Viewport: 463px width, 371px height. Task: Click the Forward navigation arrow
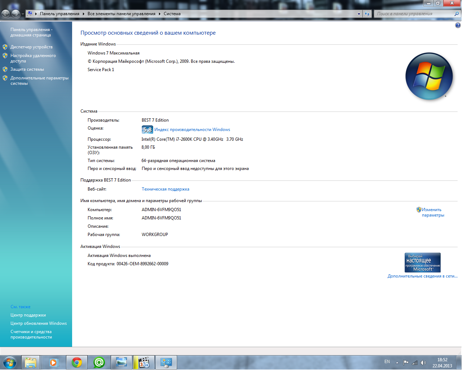16,14
